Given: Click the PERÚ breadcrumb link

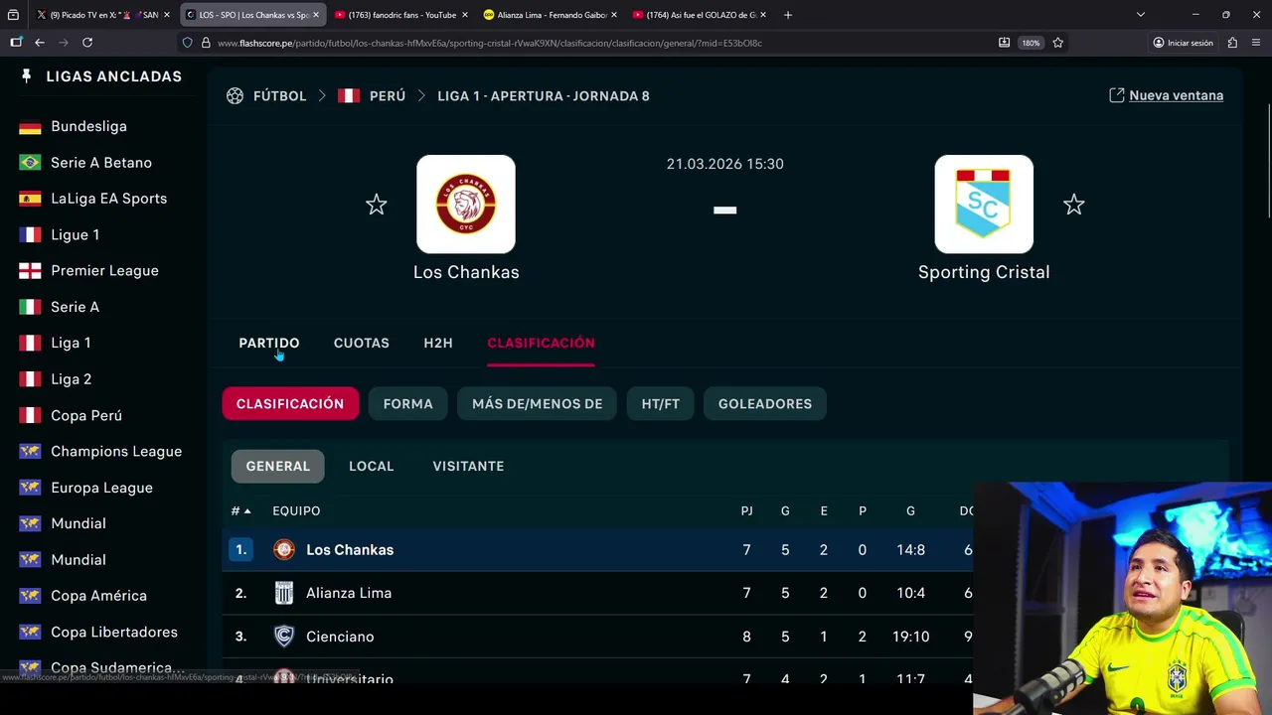Looking at the screenshot, I should (x=388, y=96).
